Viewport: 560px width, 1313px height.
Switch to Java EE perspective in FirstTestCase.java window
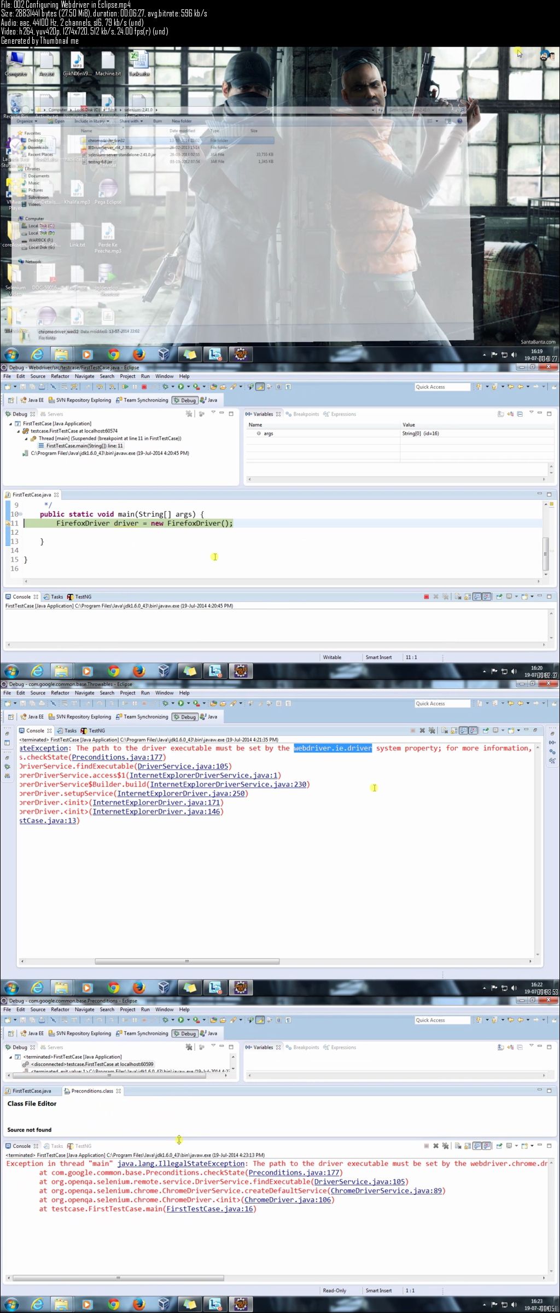31,400
